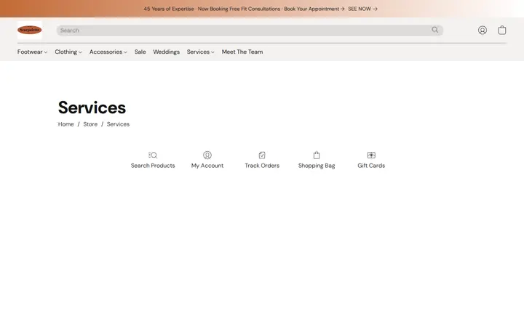Open Meet The Team page
The width and height of the screenshot is (524, 327).
click(x=242, y=52)
